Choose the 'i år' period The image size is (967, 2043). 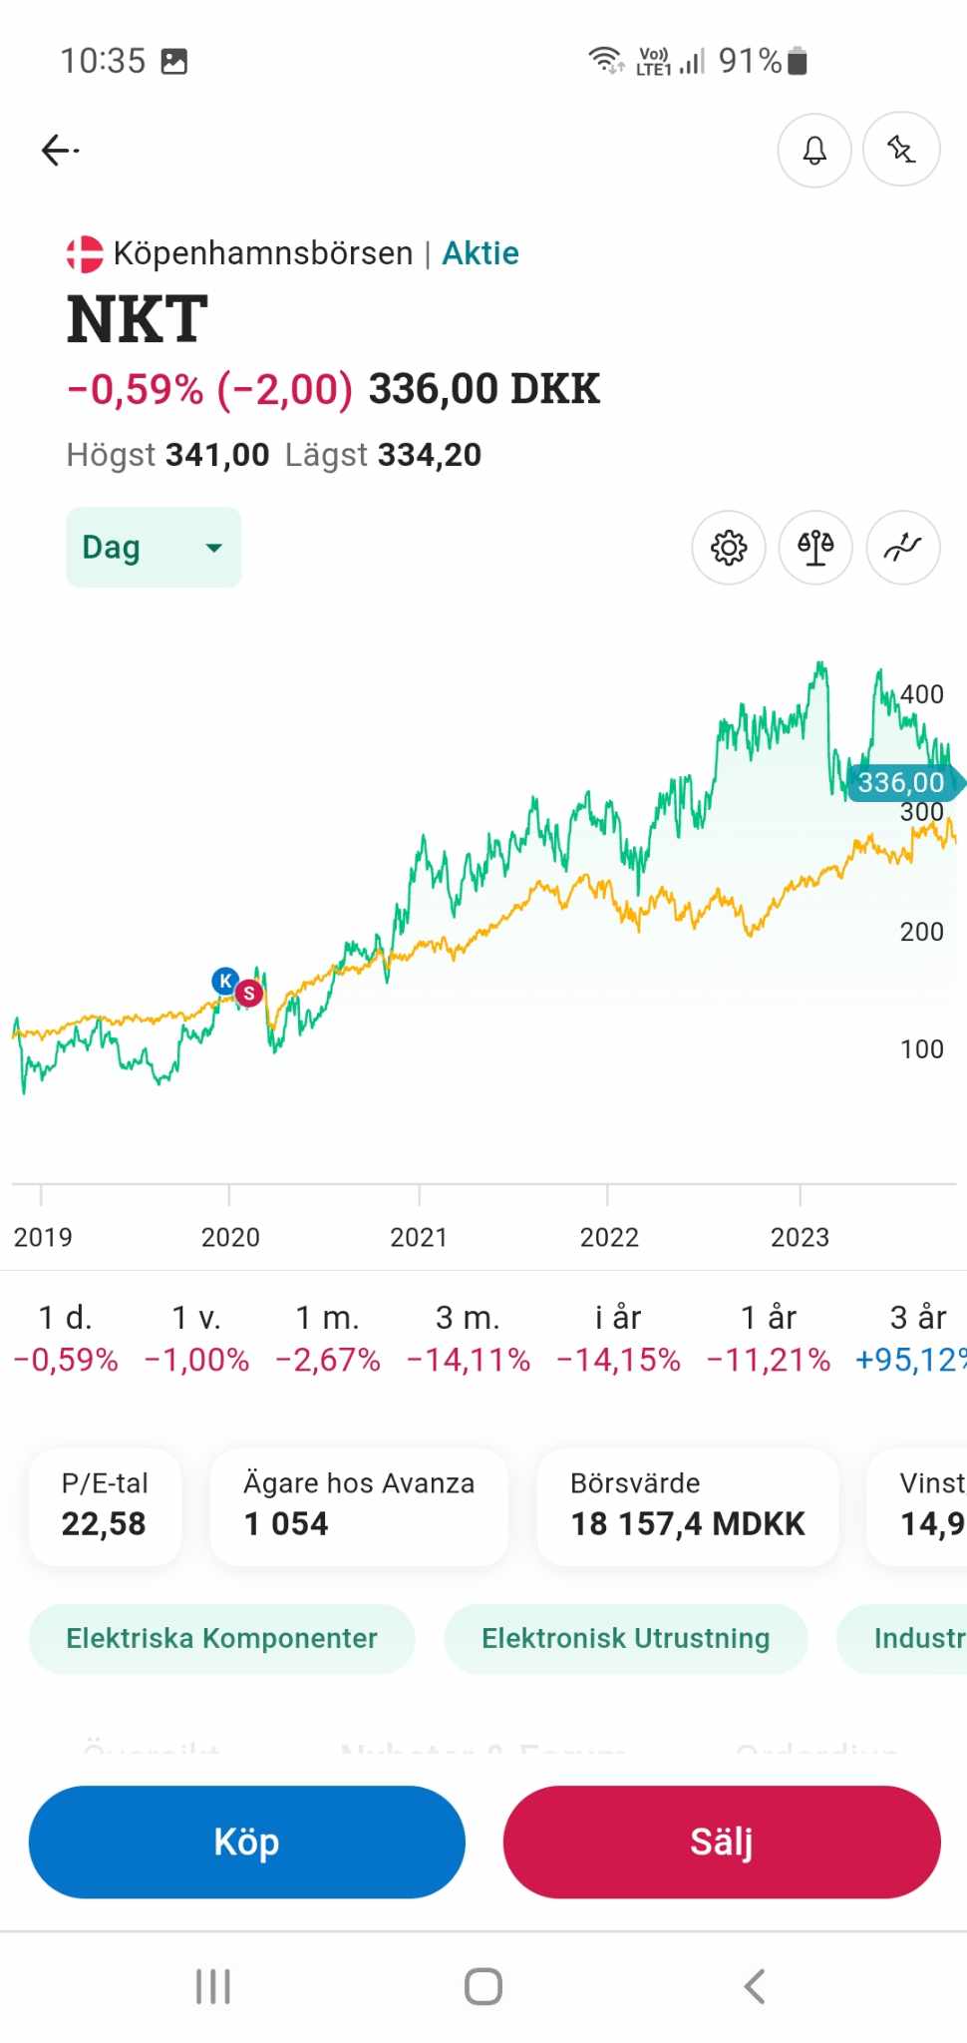[x=618, y=1338]
